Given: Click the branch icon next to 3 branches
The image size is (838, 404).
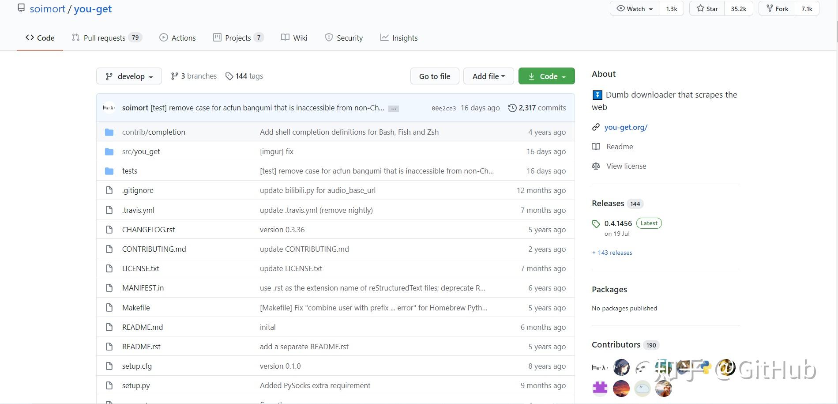Looking at the screenshot, I should click(174, 76).
